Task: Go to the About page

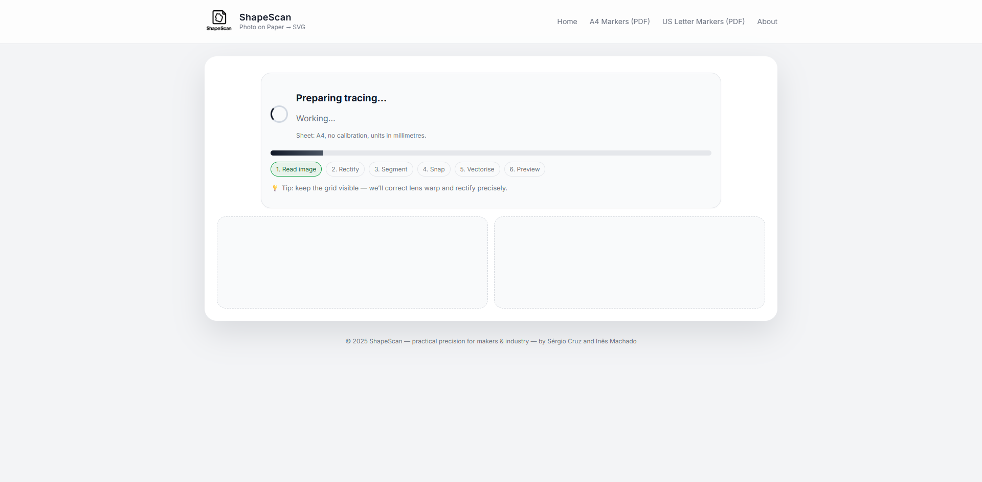Action: tap(767, 21)
